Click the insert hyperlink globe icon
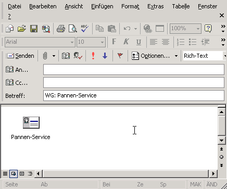Image resolution: width=227 pixels, height=189 pixels. tap(148, 29)
